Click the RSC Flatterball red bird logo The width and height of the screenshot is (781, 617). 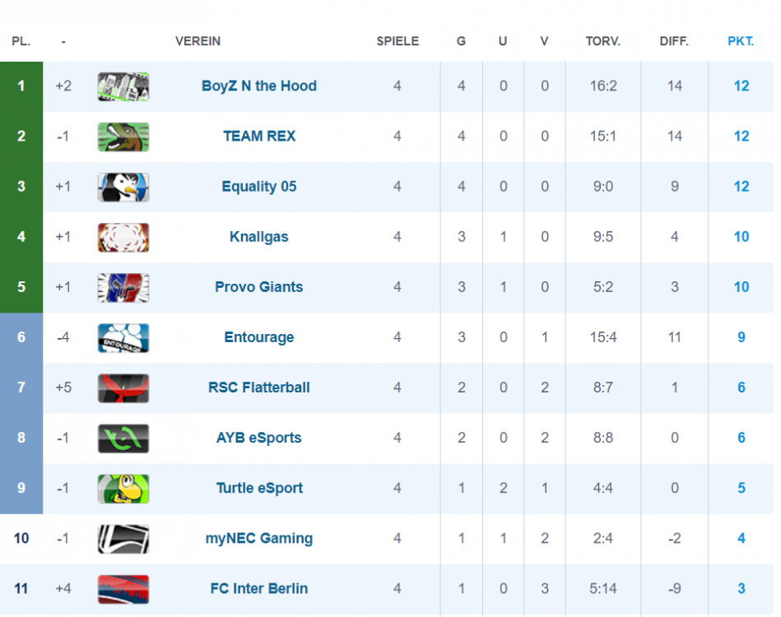(123, 387)
